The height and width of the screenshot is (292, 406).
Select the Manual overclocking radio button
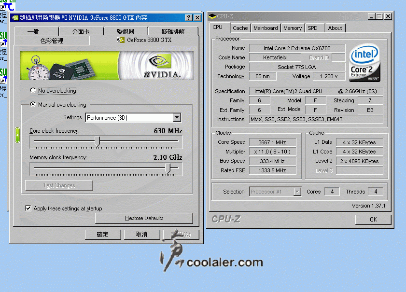point(33,104)
